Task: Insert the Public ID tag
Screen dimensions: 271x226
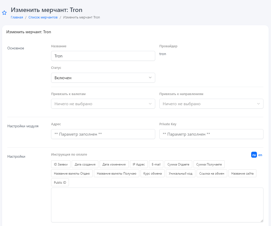Action: pyautogui.click(x=60, y=183)
